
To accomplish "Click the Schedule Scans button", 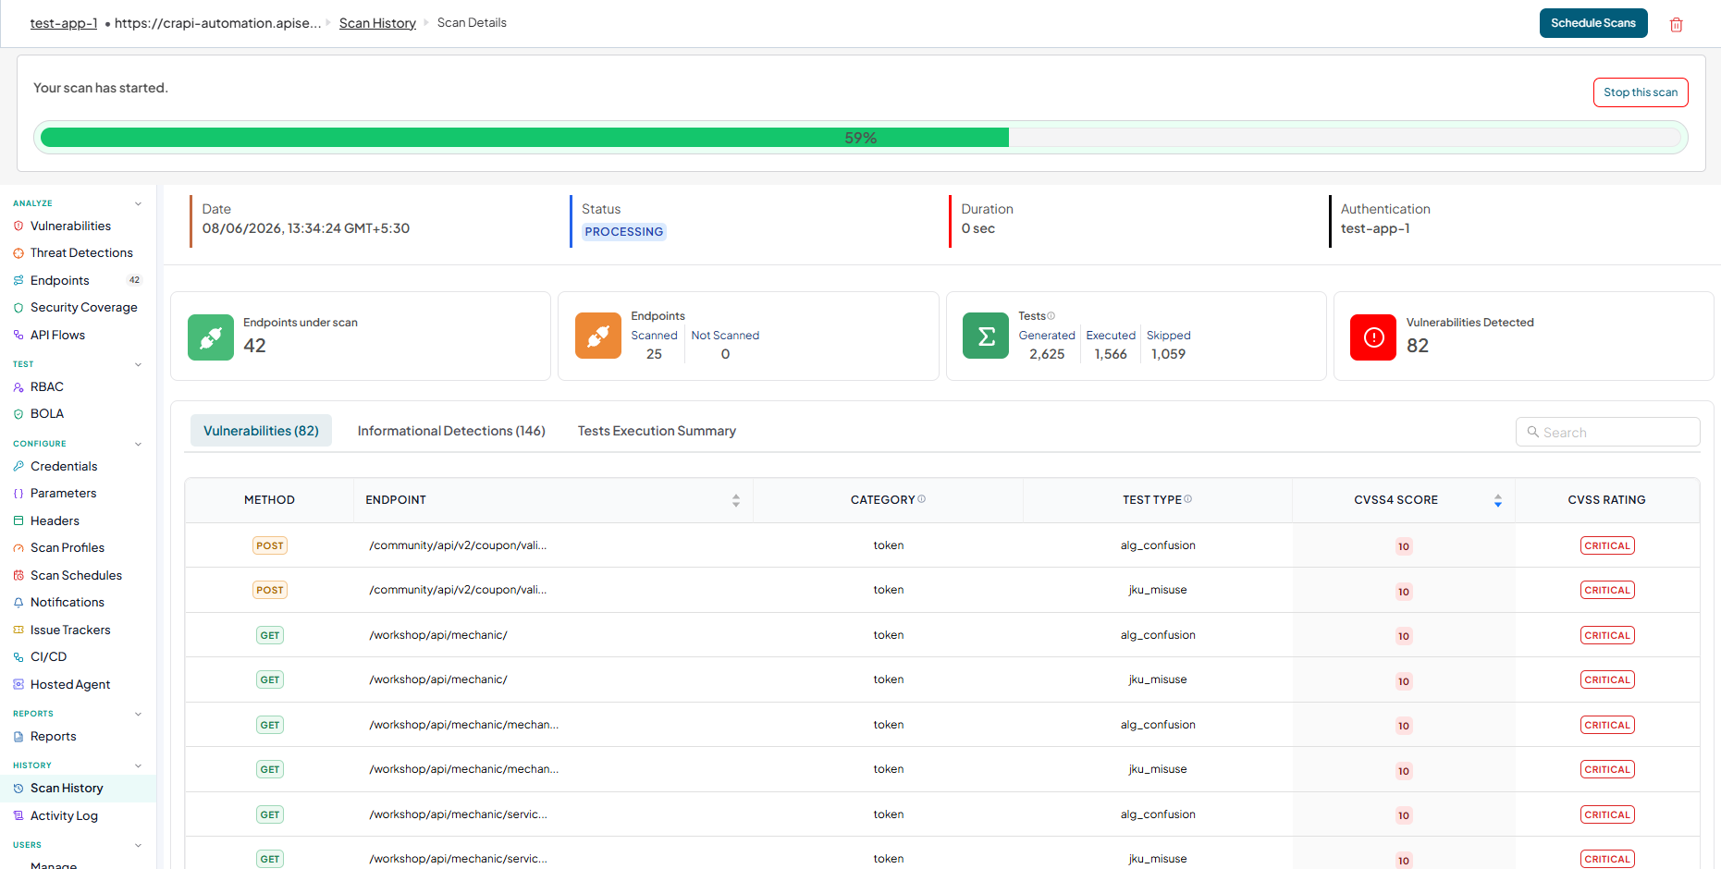I will pos(1592,23).
